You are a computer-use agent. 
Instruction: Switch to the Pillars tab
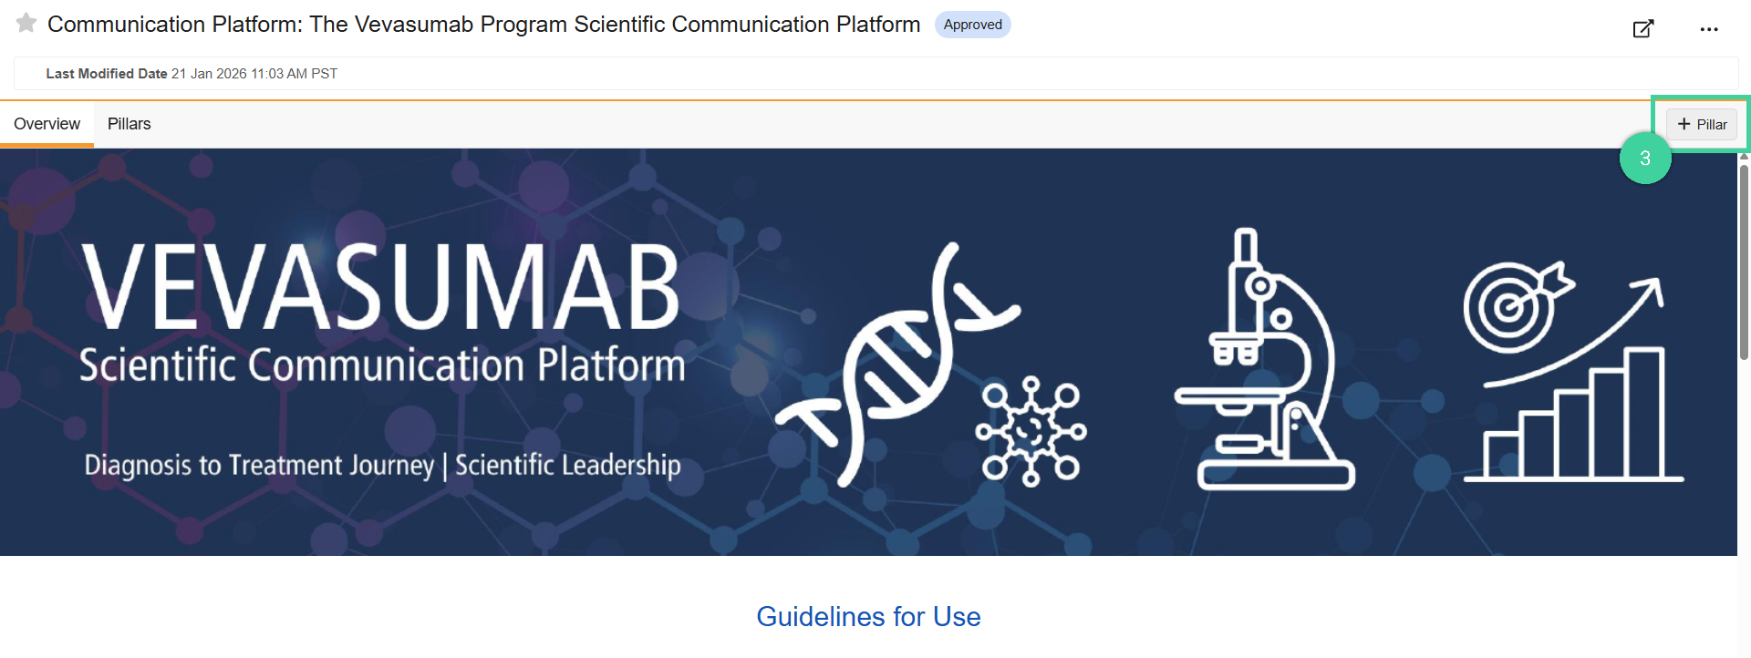129,124
